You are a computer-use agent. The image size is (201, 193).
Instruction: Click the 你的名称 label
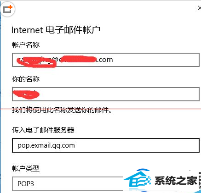pyautogui.click(x=26, y=79)
